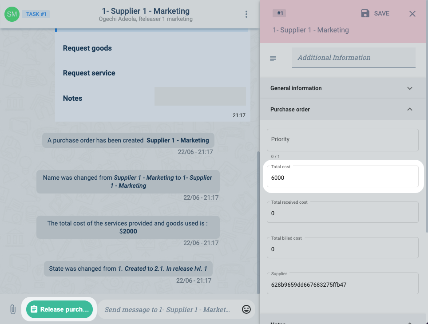Screen dimensions: 428x324
Task: Click the paperclip attachment icon
Action: tap(12, 309)
